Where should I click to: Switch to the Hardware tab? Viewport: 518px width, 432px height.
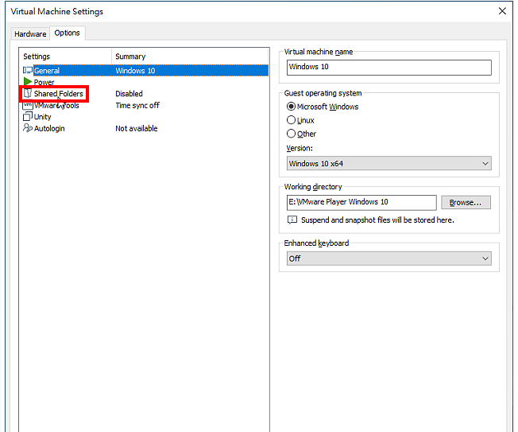click(x=30, y=33)
